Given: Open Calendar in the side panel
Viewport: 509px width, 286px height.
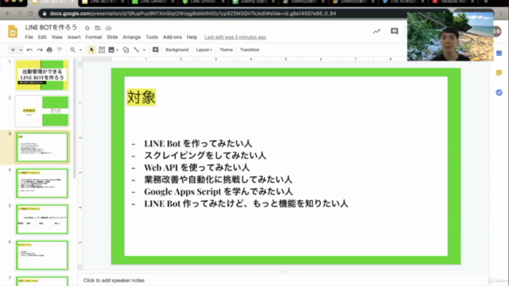Looking at the screenshot, I should pos(499,53).
